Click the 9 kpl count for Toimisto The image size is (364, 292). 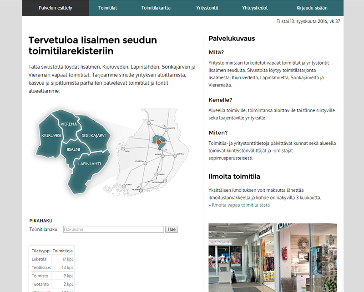coord(68,276)
